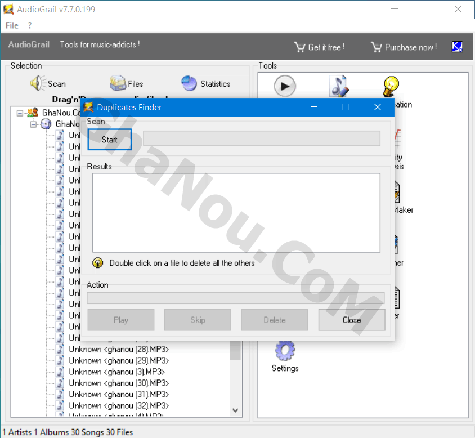Open the Files folder icon
This screenshot has width=475, height=438.
pyautogui.click(x=118, y=83)
